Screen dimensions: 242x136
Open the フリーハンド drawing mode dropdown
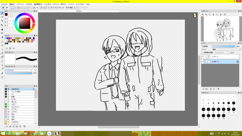tap(44, 8)
